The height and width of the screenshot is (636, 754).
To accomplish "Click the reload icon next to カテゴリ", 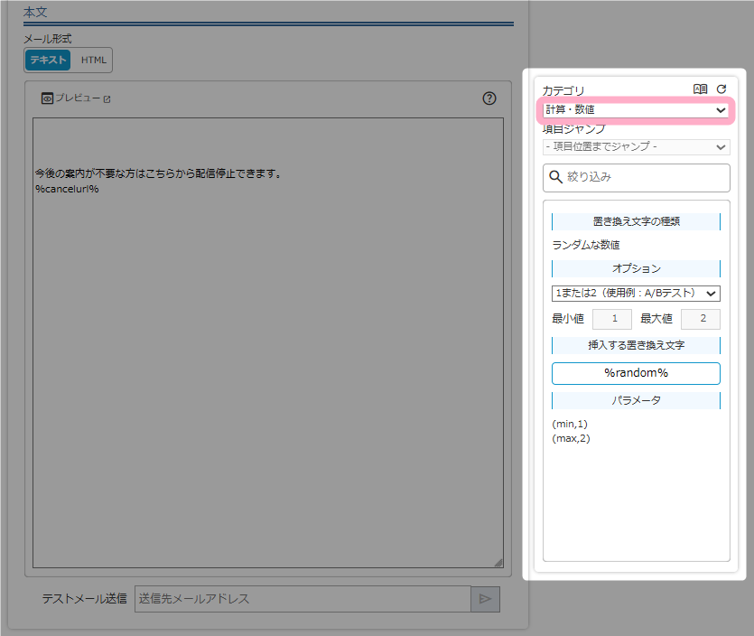I will coord(721,89).
